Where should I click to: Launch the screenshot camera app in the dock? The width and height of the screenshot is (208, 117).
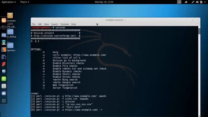click(x=4, y=93)
